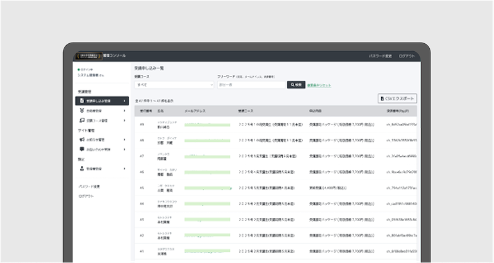Image resolution: width=494 pixels, height=263 pixels.
Task: Click application number 42 in the table
Action: tap(142, 235)
